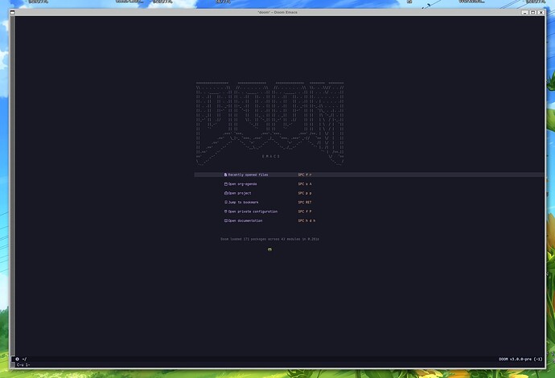
Task: Click the 'SPC h d h' keybinding text
Action: coord(306,221)
